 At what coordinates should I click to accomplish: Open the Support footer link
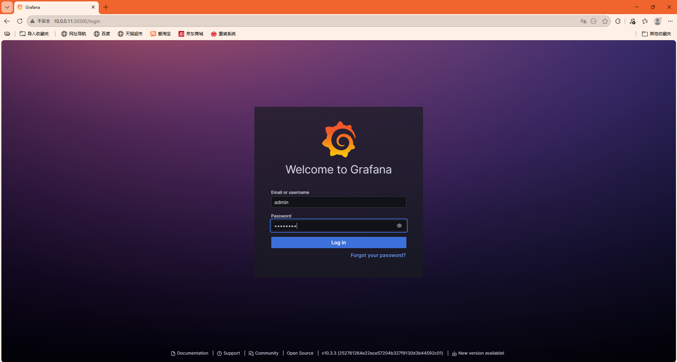(x=228, y=353)
